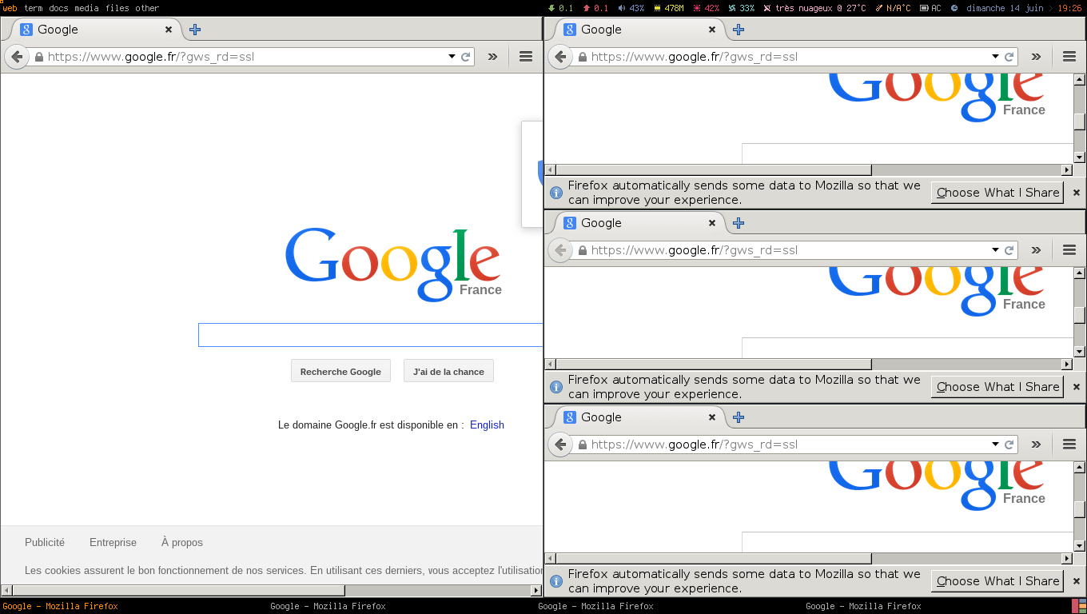
Task: Open the 'Entreprise' footer link
Action: pyautogui.click(x=113, y=542)
